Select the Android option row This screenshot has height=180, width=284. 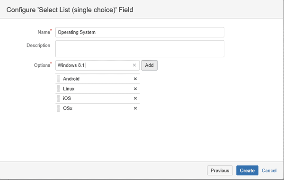[x=98, y=79]
